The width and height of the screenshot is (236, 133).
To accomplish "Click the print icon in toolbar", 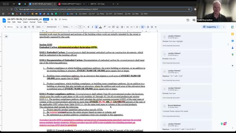I will tap(25, 27).
